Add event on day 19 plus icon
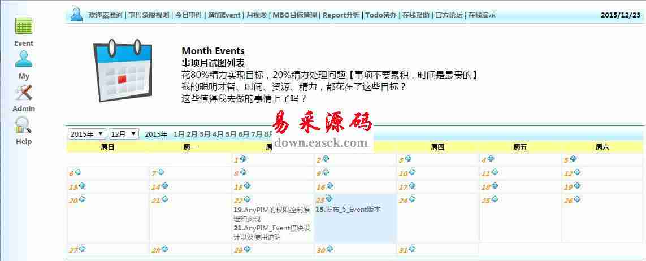This screenshot has height=261, width=646. point(577,186)
